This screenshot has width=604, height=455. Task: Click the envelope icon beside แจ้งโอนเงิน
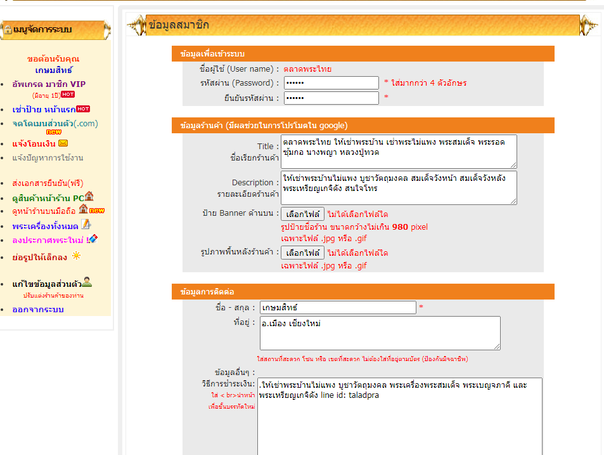coord(63,143)
